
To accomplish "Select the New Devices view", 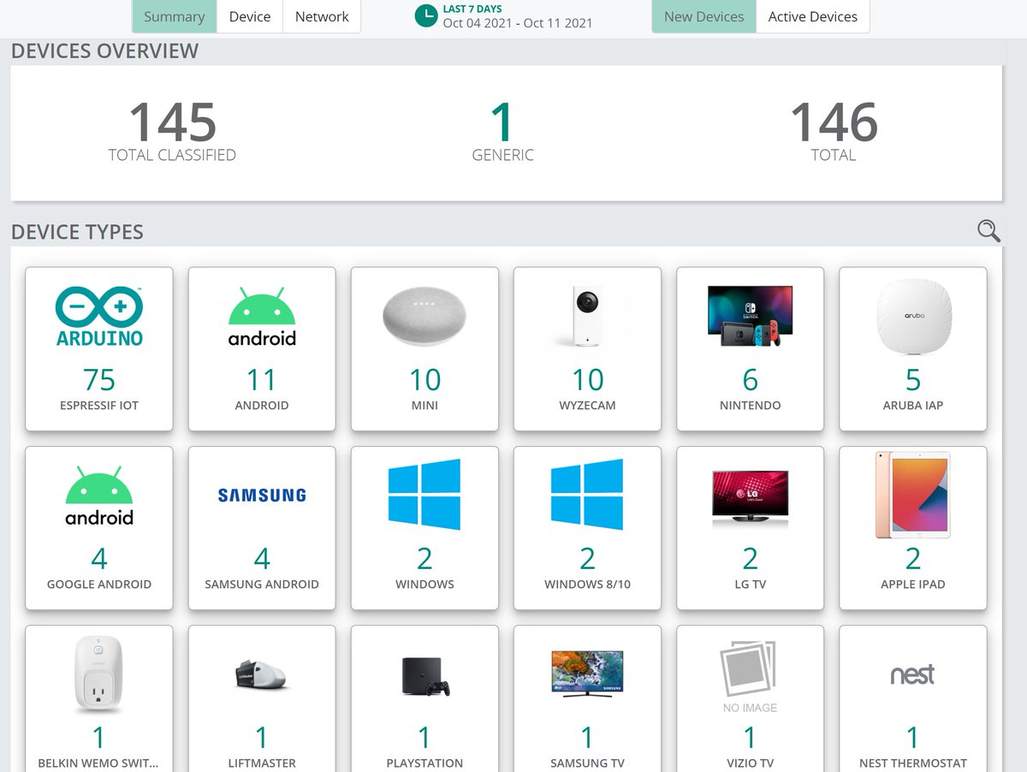I will click(x=704, y=16).
